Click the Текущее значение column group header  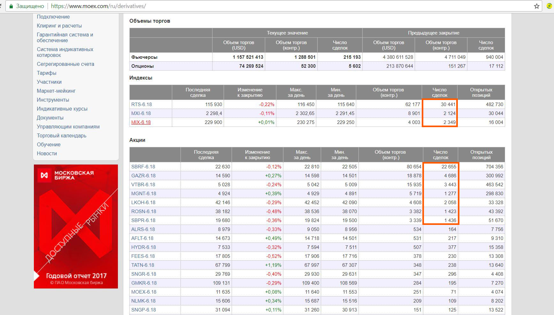click(287, 33)
